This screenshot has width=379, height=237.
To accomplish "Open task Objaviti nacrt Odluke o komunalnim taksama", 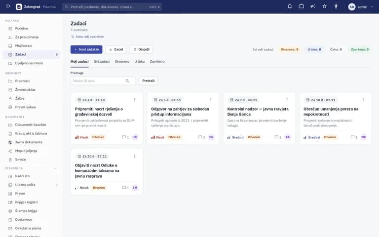I will 97,170.
